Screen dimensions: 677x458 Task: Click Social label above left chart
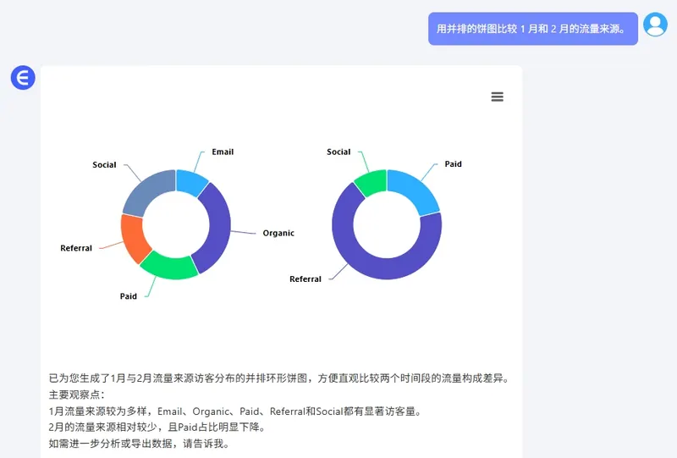pyautogui.click(x=104, y=165)
